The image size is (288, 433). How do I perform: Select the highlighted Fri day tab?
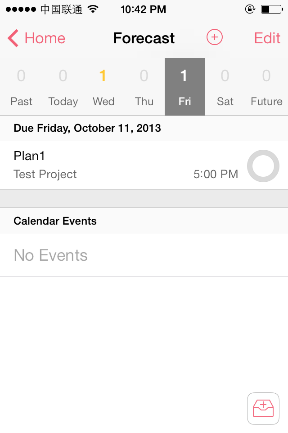coord(185,87)
